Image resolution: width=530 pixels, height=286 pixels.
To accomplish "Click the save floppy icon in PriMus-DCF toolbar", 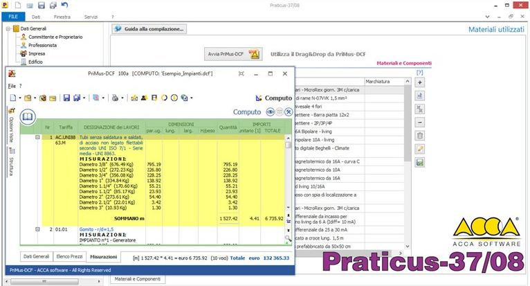I will coord(66,98).
